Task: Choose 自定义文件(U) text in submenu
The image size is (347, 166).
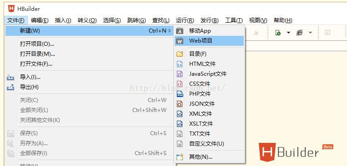Action: click(206, 144)
